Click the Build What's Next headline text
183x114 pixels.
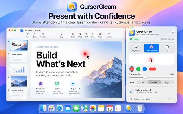tap(61, 60)
